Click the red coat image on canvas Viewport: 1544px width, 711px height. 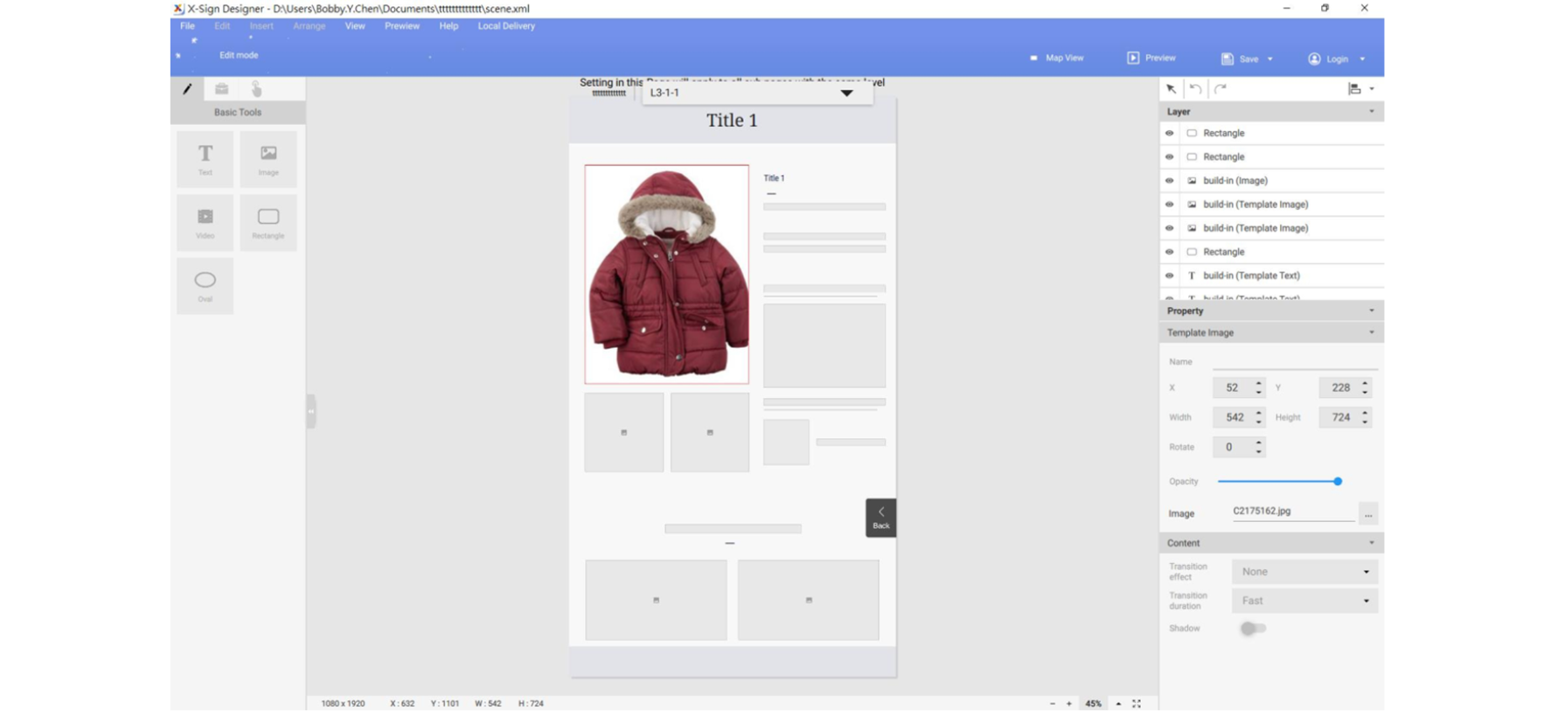click(666, 275)
